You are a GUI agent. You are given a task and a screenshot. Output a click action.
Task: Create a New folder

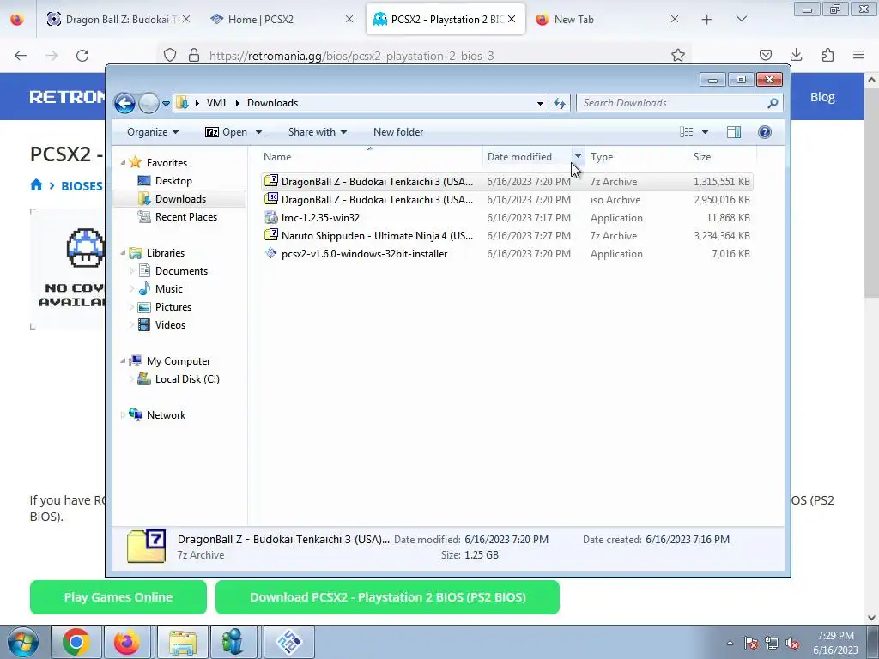tap(398, 132)
